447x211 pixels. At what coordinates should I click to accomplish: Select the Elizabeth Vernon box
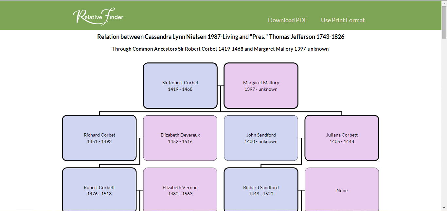pos(180,189)
